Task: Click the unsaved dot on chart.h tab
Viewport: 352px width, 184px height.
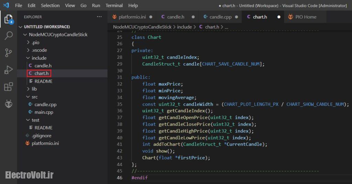Action: pyautogui.click(x=279, y=17)
